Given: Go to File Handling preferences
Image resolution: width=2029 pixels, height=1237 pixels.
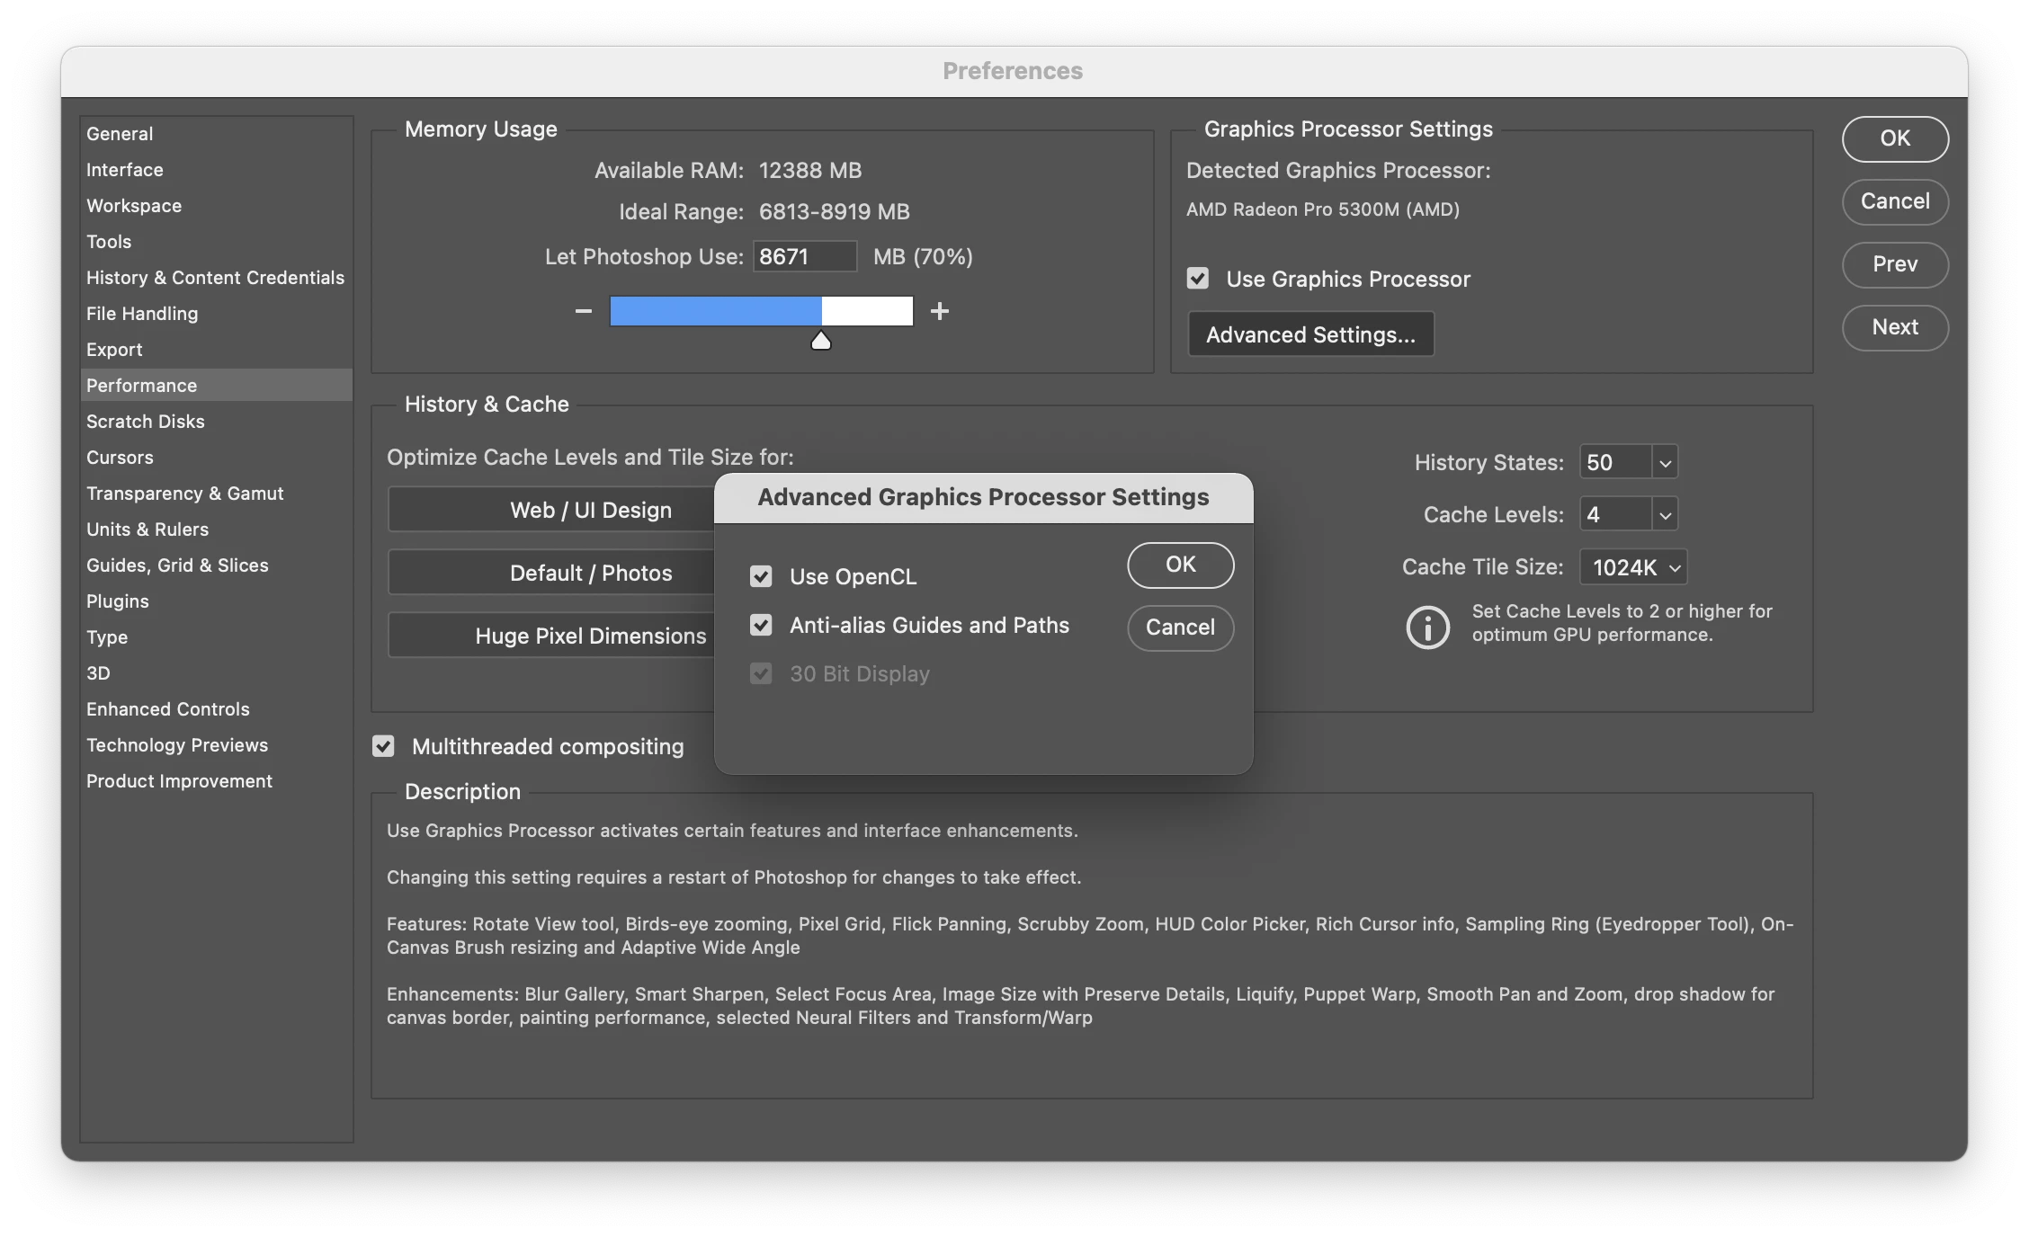Looking at the screenshot, I should 142,314.
